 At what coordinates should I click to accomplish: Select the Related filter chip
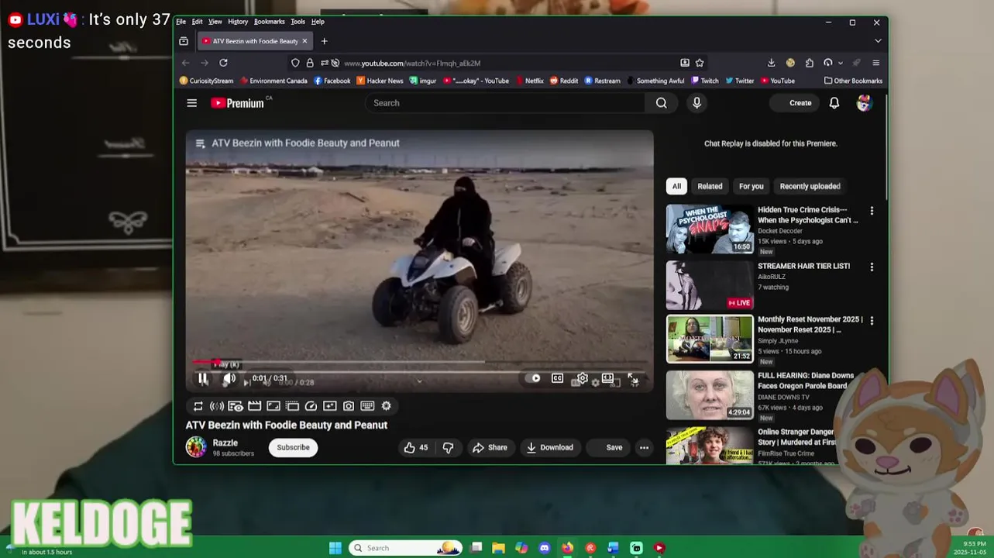click(x=710, y=186)
